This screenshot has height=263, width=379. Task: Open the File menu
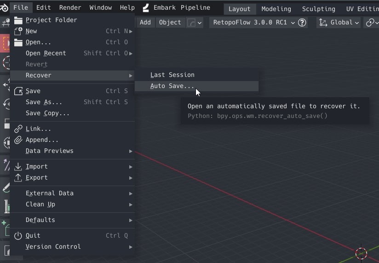pyautogui.click(x=21, y=7)
